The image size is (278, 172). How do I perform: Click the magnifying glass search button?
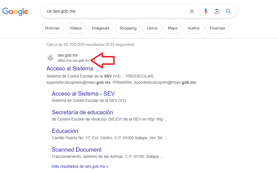pos(228,11)
